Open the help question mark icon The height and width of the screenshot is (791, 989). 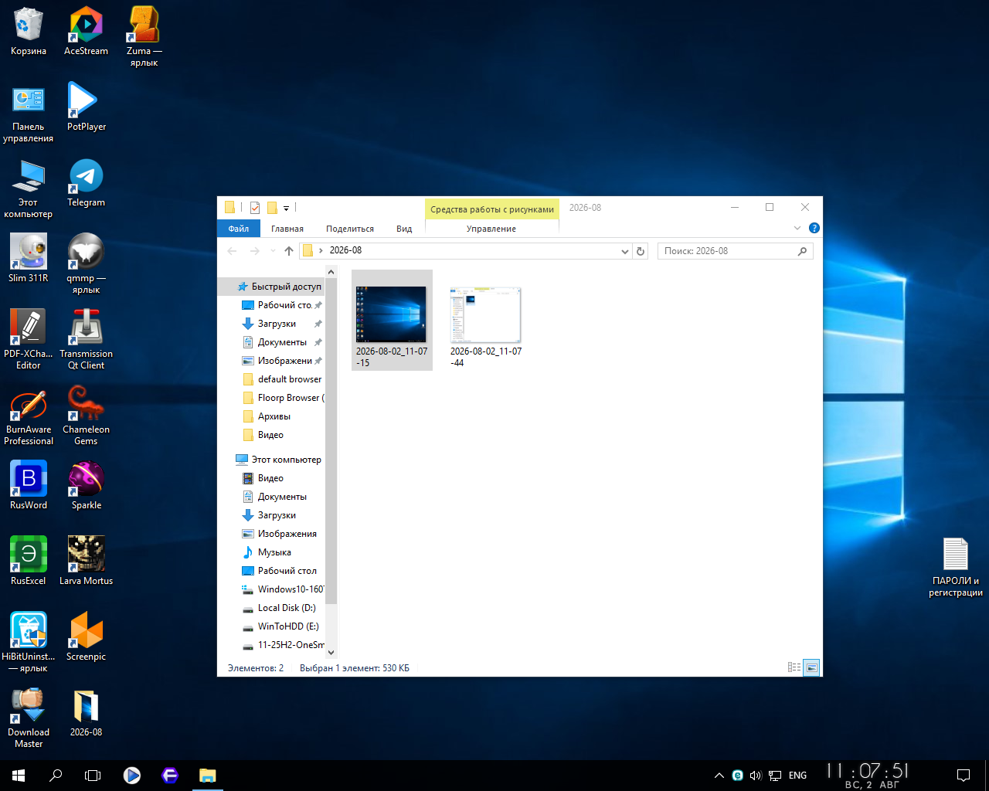814,228
